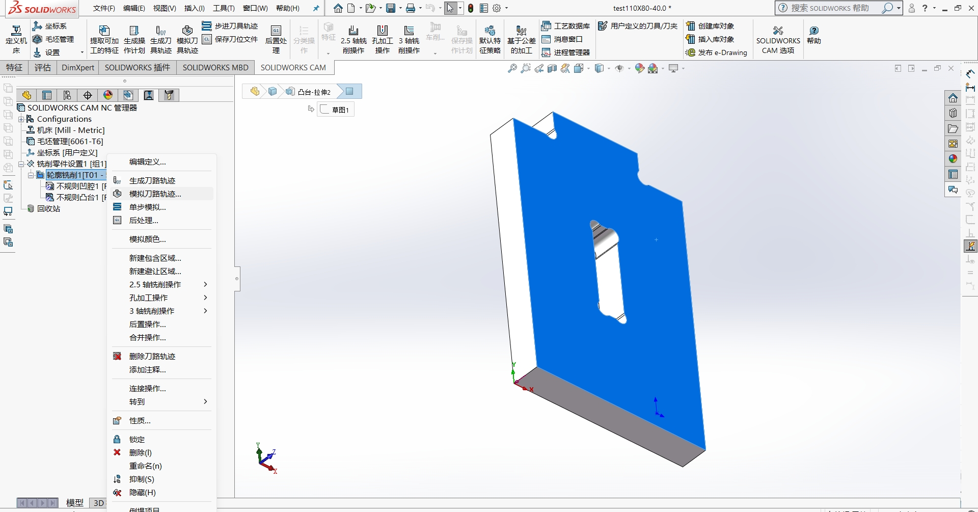Click 步进刀具轨迹 step through toolpath
The width and height of the screenshot is (978, 512).
click(x=230, y=26)
